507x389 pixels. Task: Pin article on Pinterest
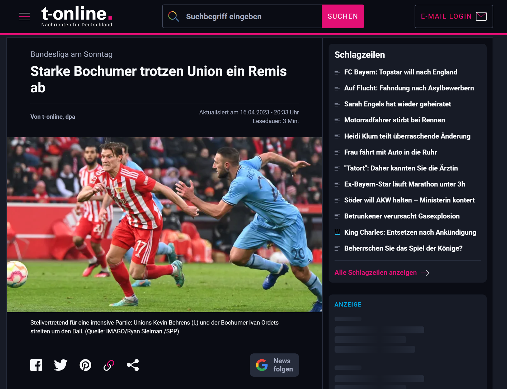[85, 365]
